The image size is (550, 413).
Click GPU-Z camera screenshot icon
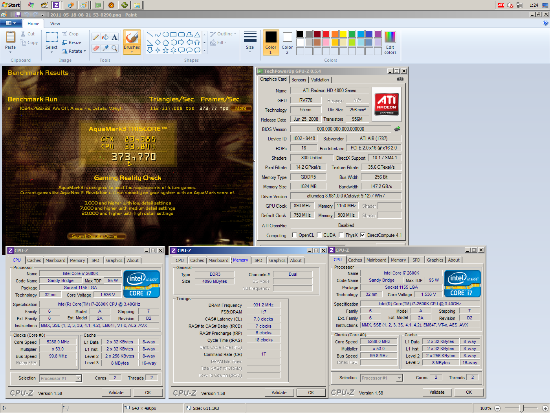[x=400, y=79]
